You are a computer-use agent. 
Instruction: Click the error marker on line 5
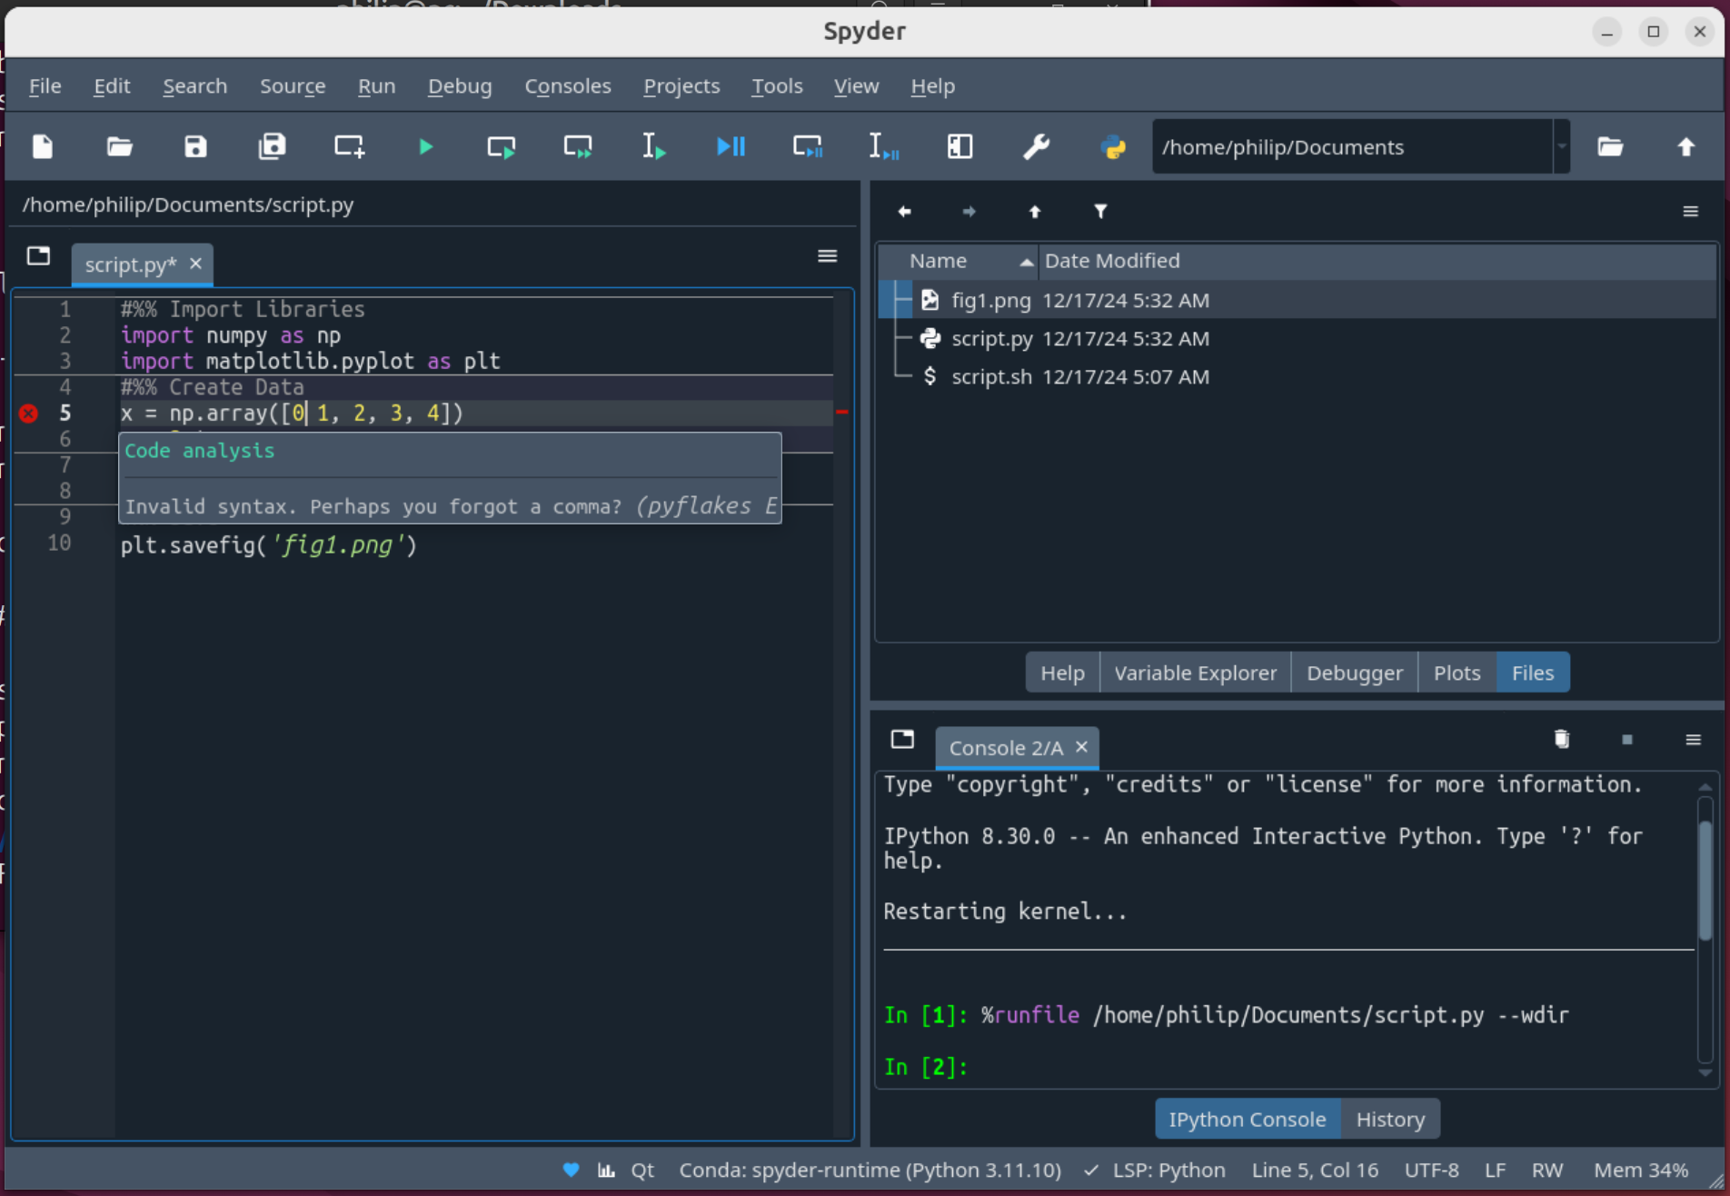point(28,414)
